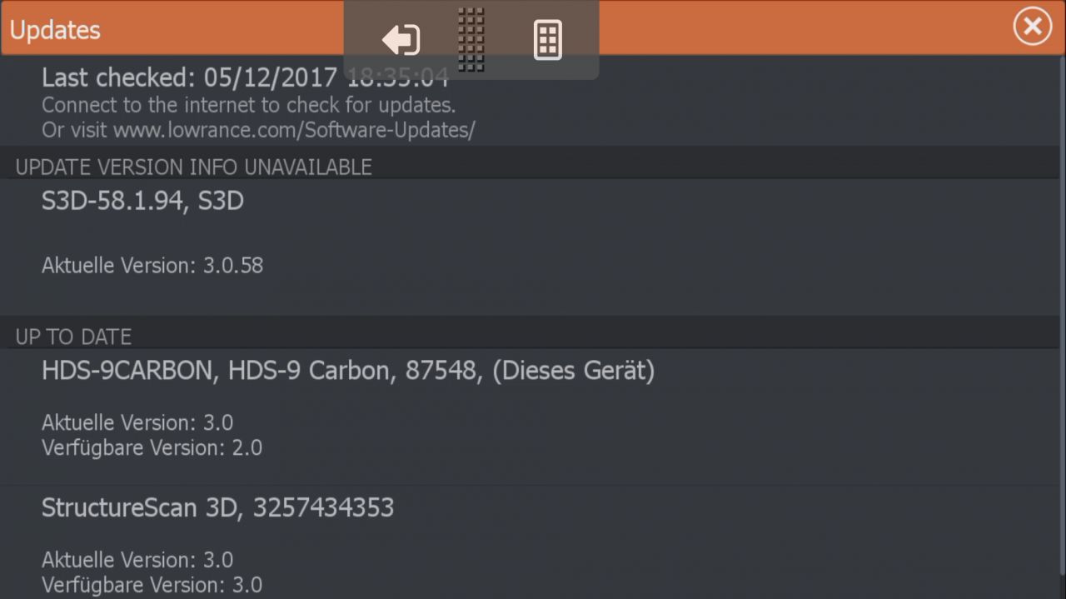Click Aktuelle Version 3.0 under HDS-9 Carbon
1066x599 pixels.
[137, 422]
